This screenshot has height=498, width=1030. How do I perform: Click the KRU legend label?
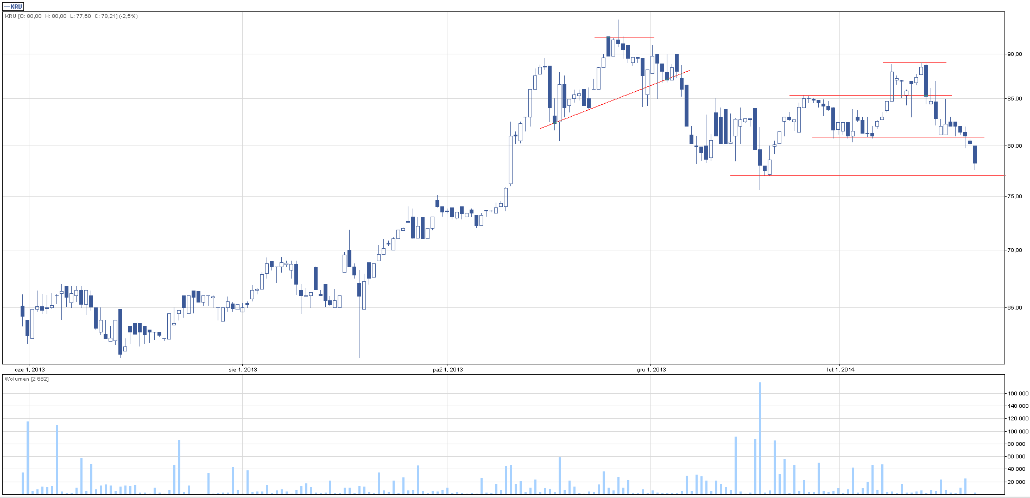point(13,7)
